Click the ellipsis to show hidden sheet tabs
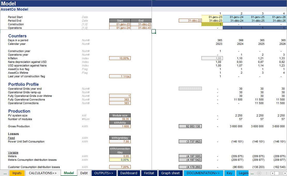Image resolution: width=287 pixels, height=176 pixels. pos(5,173)
